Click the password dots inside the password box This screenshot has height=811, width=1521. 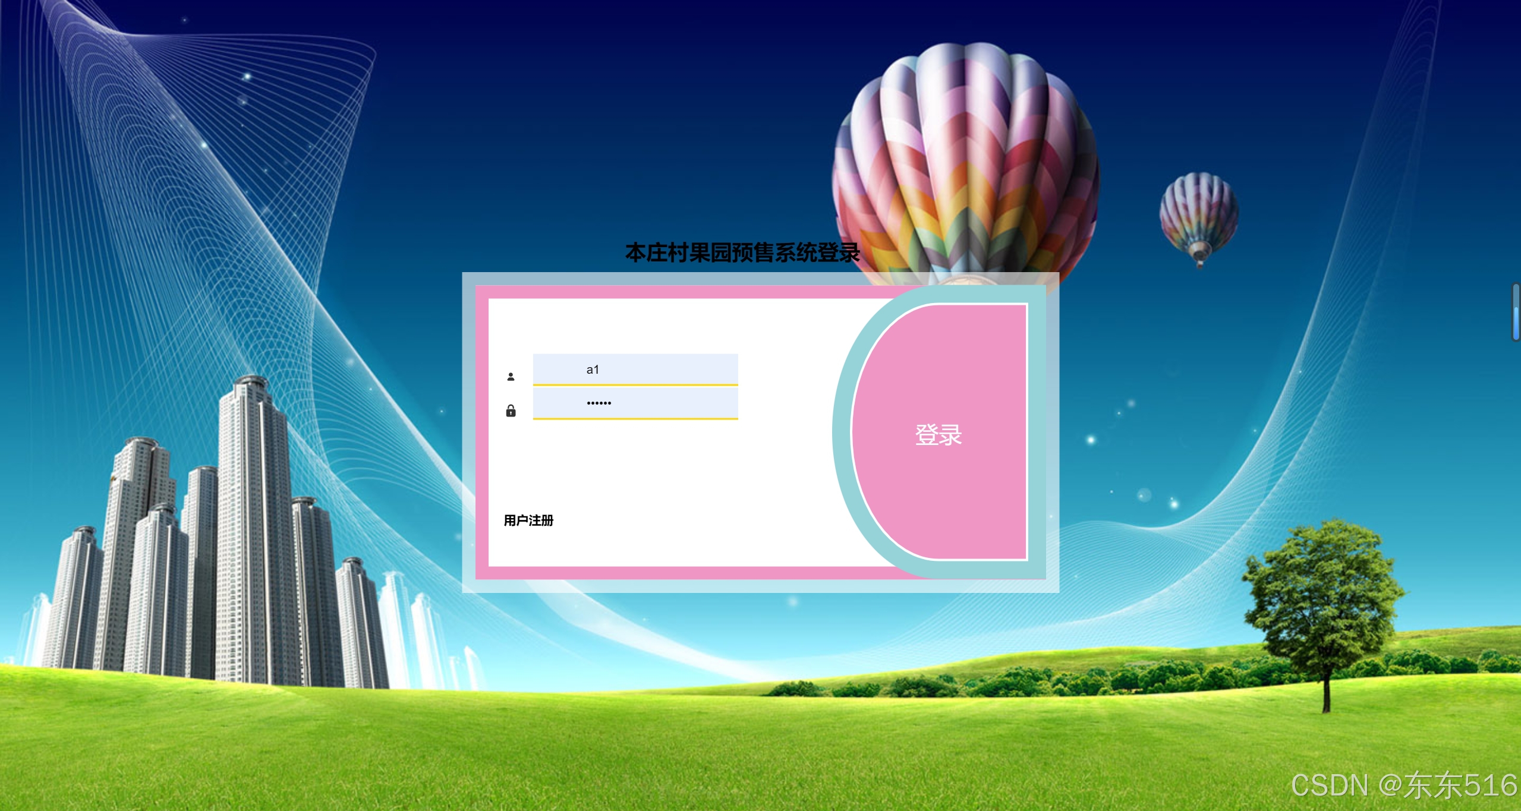[x=599, y=403]
